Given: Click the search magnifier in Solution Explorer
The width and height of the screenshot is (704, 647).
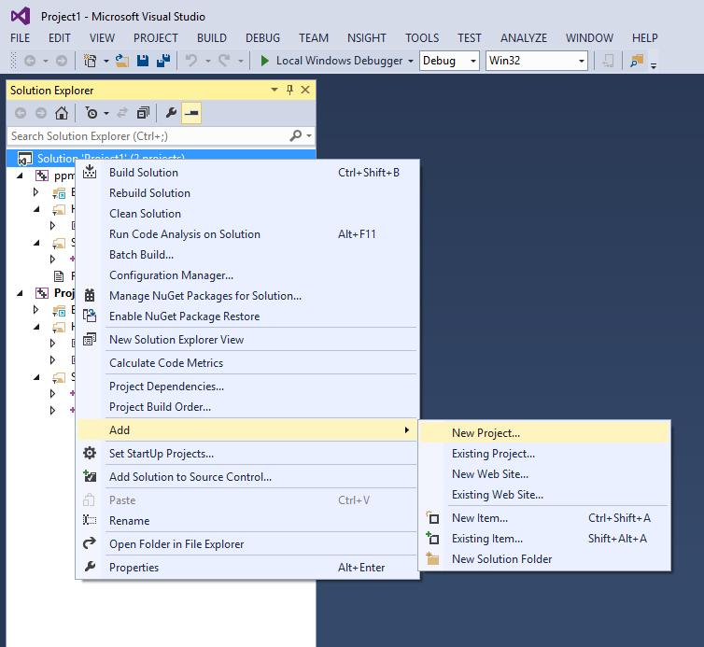Looking at the screenshot, I should coord(296,135).
